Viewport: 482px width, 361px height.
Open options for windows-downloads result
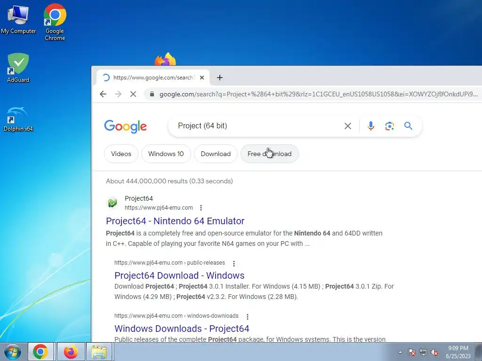click(248, 316)
